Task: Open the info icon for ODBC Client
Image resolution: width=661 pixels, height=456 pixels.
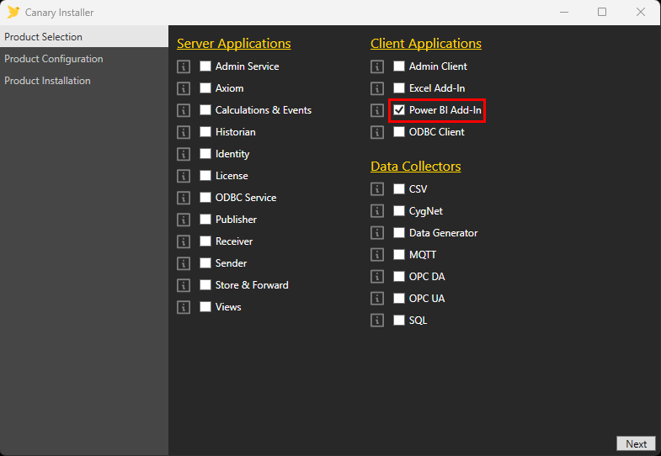Action: click(377, 132)
